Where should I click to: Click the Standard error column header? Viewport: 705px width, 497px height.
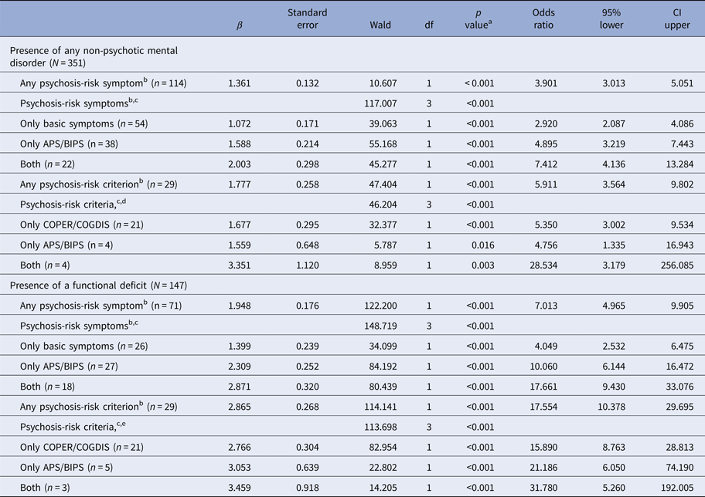pyautogui.click(x=307, y=19)
